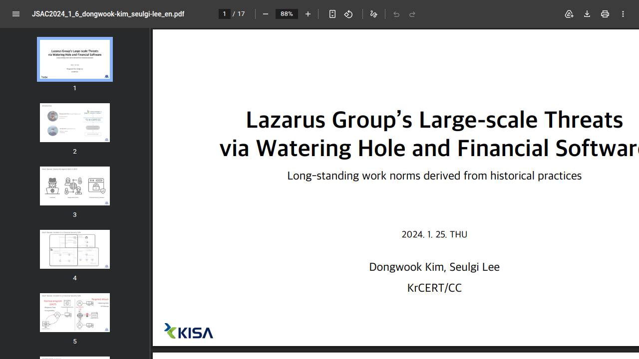639x359 pixels.
Task: Zoom out with the minus icon
Action: [266, 14]
